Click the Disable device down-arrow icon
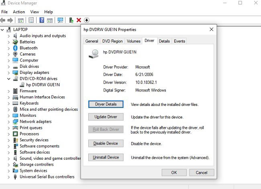Screen dimensions: 261x189 (87, 20)
